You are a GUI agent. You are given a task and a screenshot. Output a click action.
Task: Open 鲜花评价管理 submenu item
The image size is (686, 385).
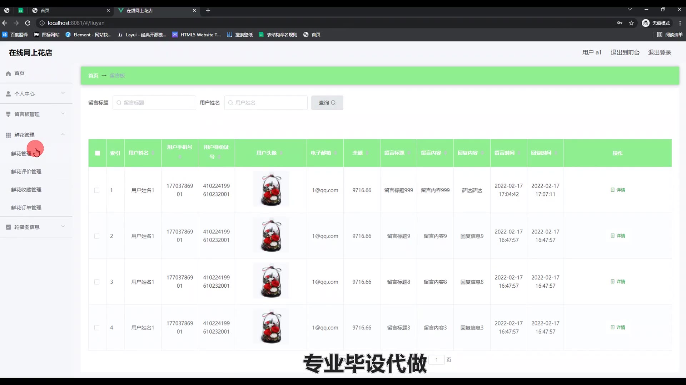pos(26,171)
